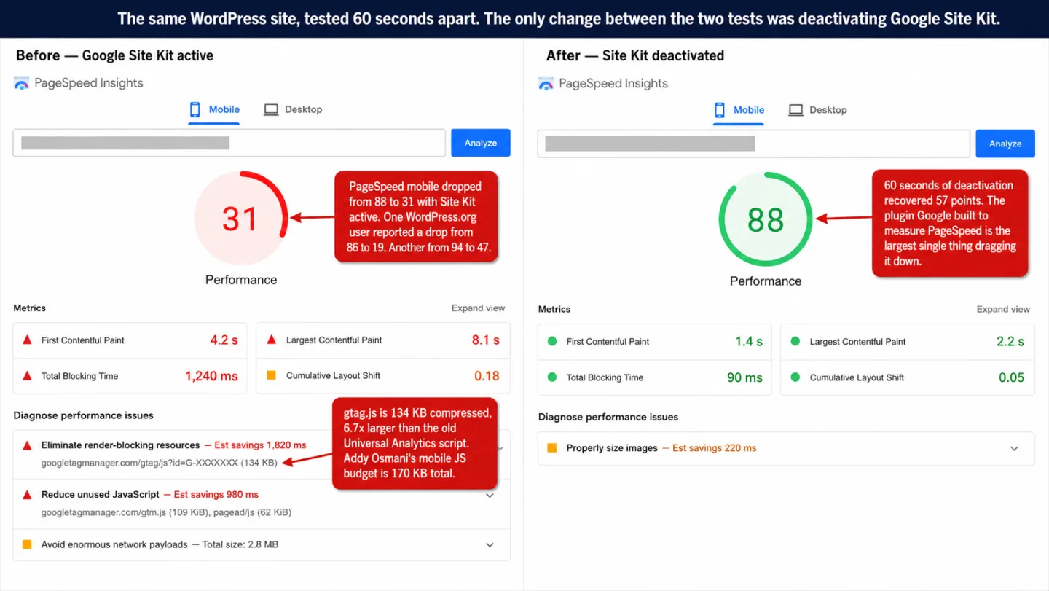Click the URL input field in After panel
Viewport: 1049px width, 591px height.
tap(753, 144)
